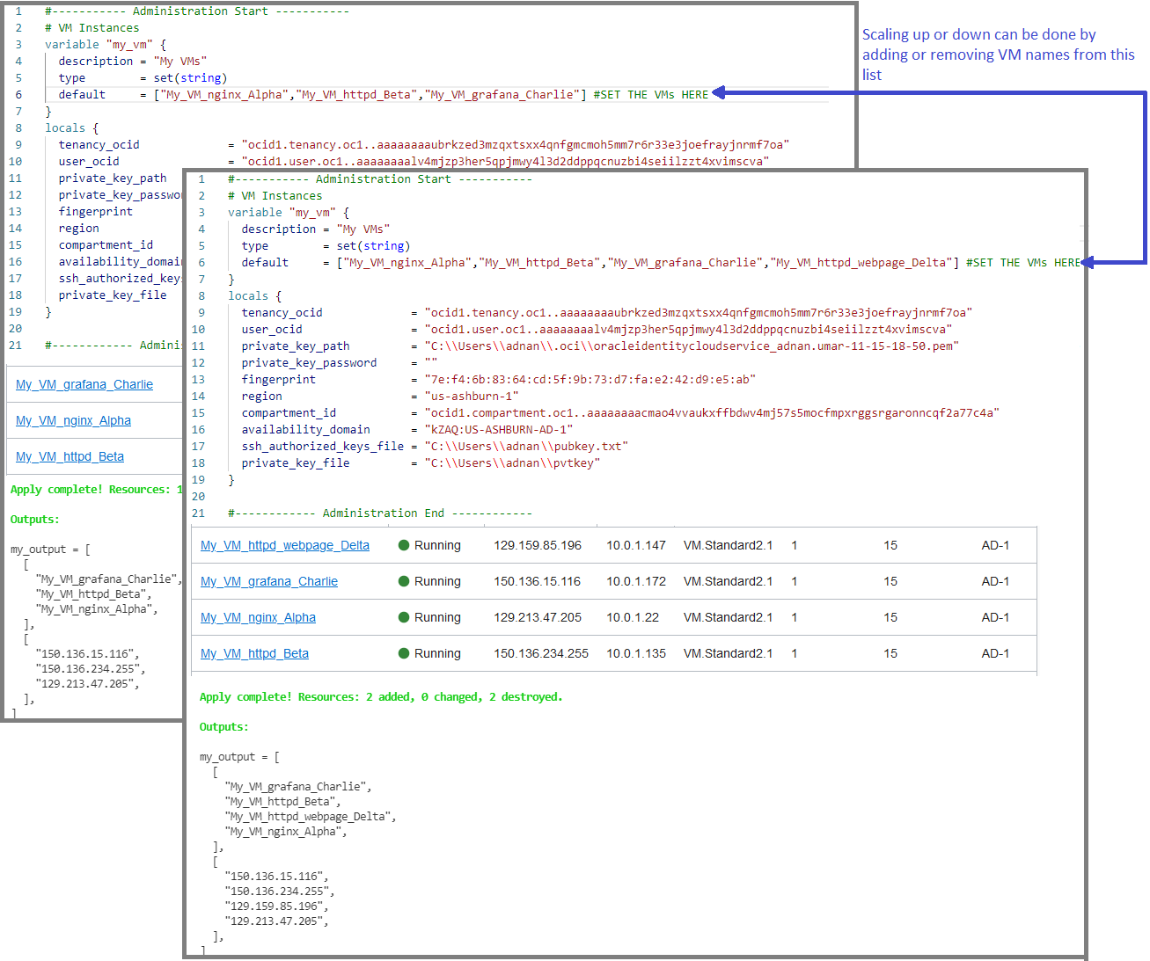Open the My_VM_httpd_Beta link in the front window
1150x961 pixels.
click(254, 653)
